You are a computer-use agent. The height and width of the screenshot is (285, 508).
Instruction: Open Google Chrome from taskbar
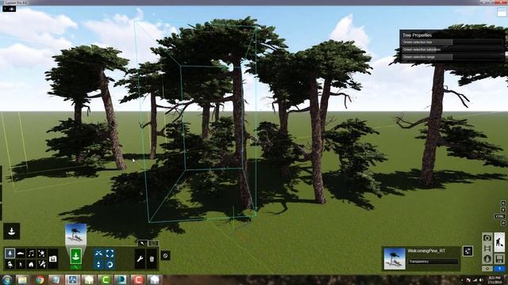pos(40,279)
